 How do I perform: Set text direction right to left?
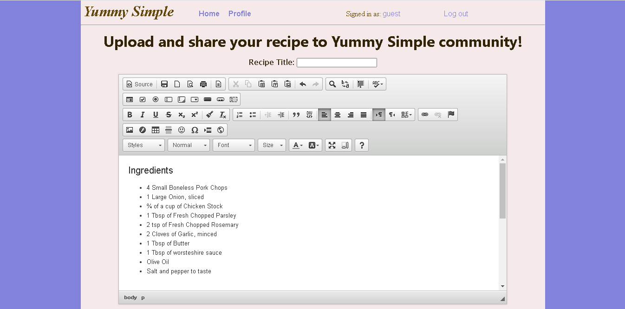[x=392, y=115]
